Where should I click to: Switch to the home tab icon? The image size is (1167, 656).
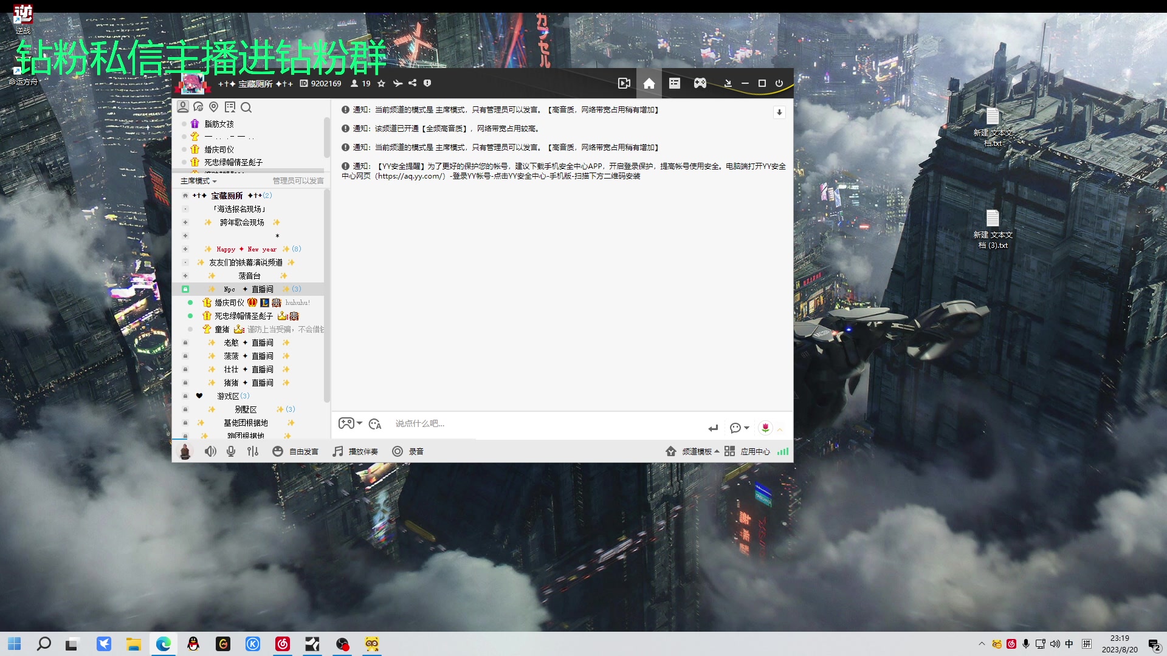(x=649, y=83)
